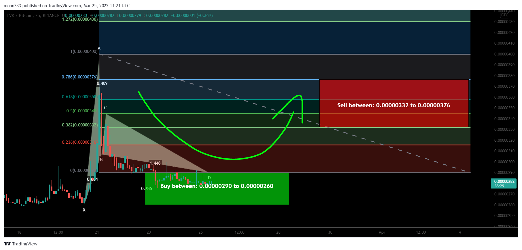Image resolution: width=522 pixels, height=250 pixels.
Task: Click the 0.00000260 price axis tick
Action: [504, 205]
